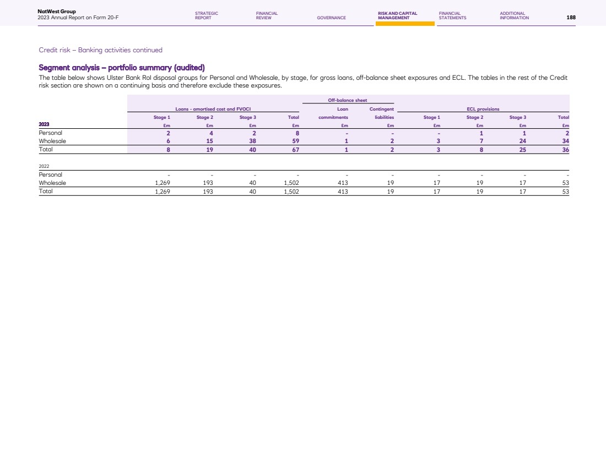Screen dimensions: 606x476
Task: Select 2023 Wholesale total ECL value 34
Action: tap(565, 141)
